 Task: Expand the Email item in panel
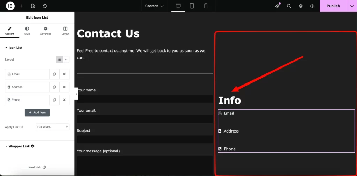tap(27, 74)
